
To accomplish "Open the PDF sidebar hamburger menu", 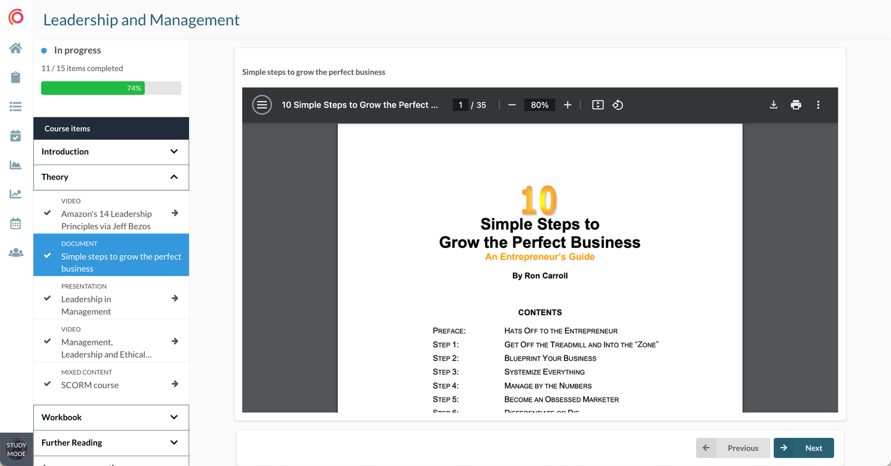I will (262, 105).
